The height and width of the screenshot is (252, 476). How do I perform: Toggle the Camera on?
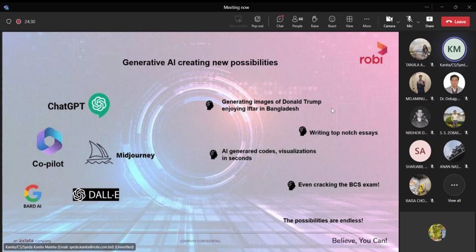[x=389, y=21]
